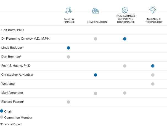The image size is (167, 126).
Task: Click Wei Jiang's gray Science member dot
Action: click(x=153, y=84)
